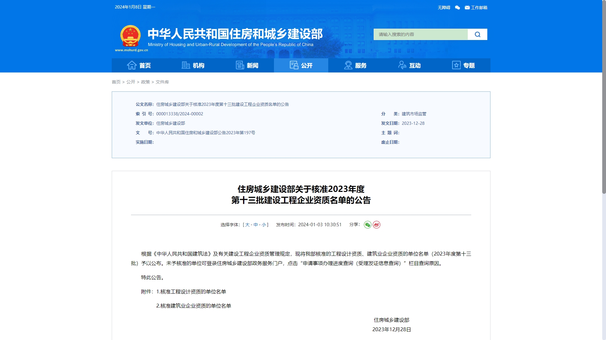Open the 服务 nav tab
Image resolution: width=606 pixels, height=340 pixels.
(x=355, y=65)
